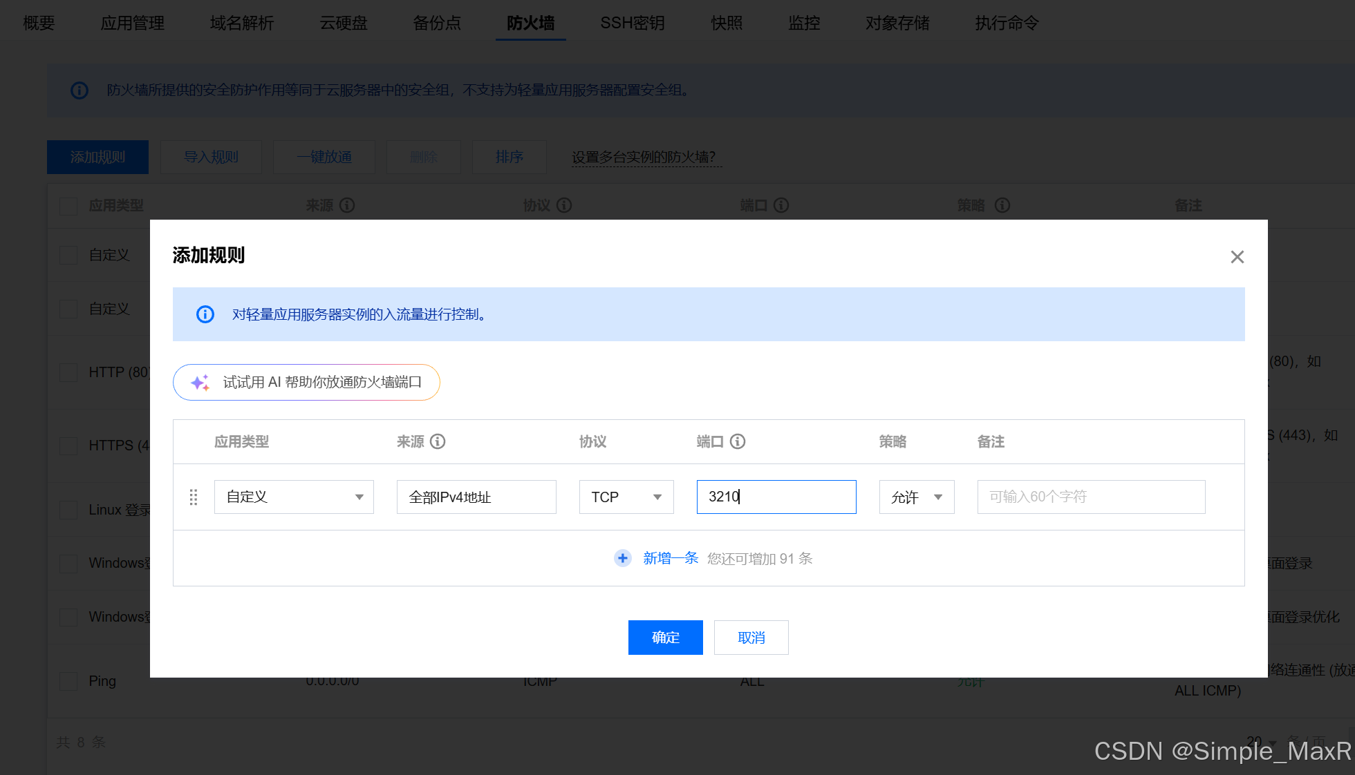This screenshot has height=775, width=1355.
Task: Open the TCP protocol dropdown
Action: [626, 497]
